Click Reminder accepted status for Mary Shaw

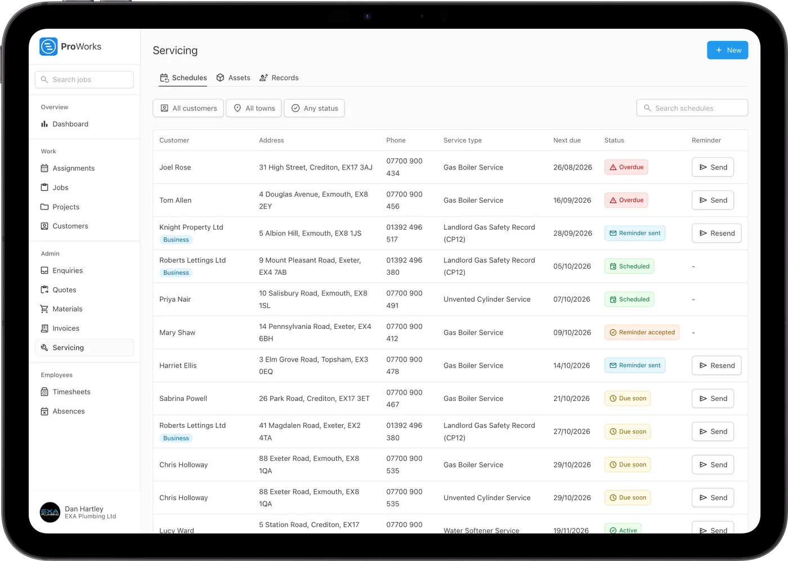(642, 332)
